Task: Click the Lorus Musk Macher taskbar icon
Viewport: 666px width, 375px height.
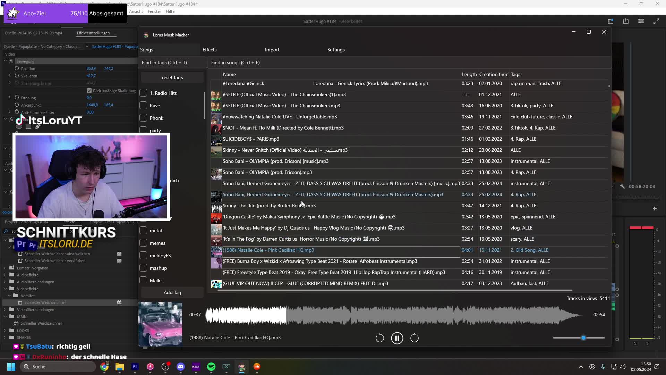Action: click(242, 367)
